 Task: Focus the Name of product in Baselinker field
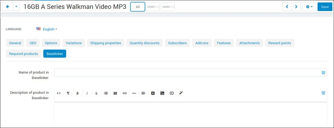tap(190, 72)
